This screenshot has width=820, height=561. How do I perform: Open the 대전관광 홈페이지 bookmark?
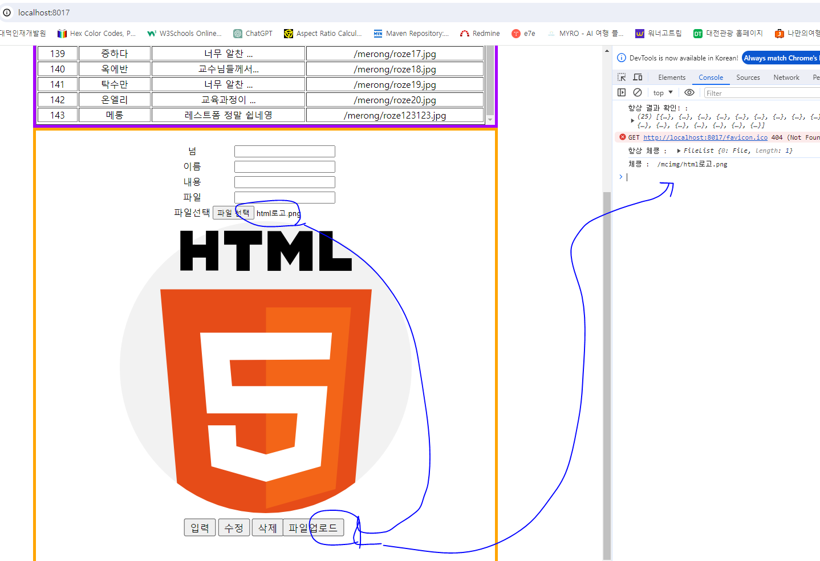click(x=728, y=34)
